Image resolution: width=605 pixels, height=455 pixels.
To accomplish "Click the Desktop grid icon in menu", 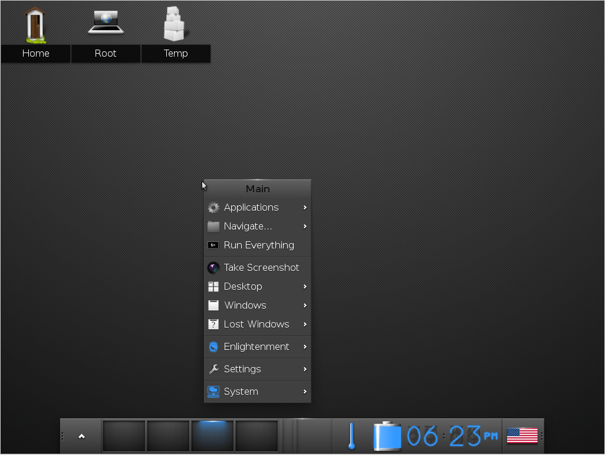I will tap(213, 286).
